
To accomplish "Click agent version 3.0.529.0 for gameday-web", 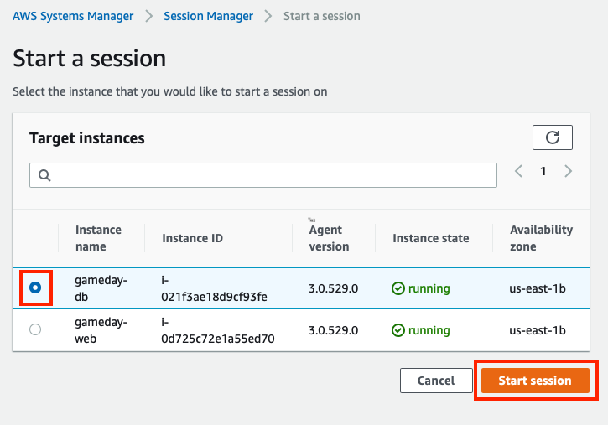I will coord(333,330).
